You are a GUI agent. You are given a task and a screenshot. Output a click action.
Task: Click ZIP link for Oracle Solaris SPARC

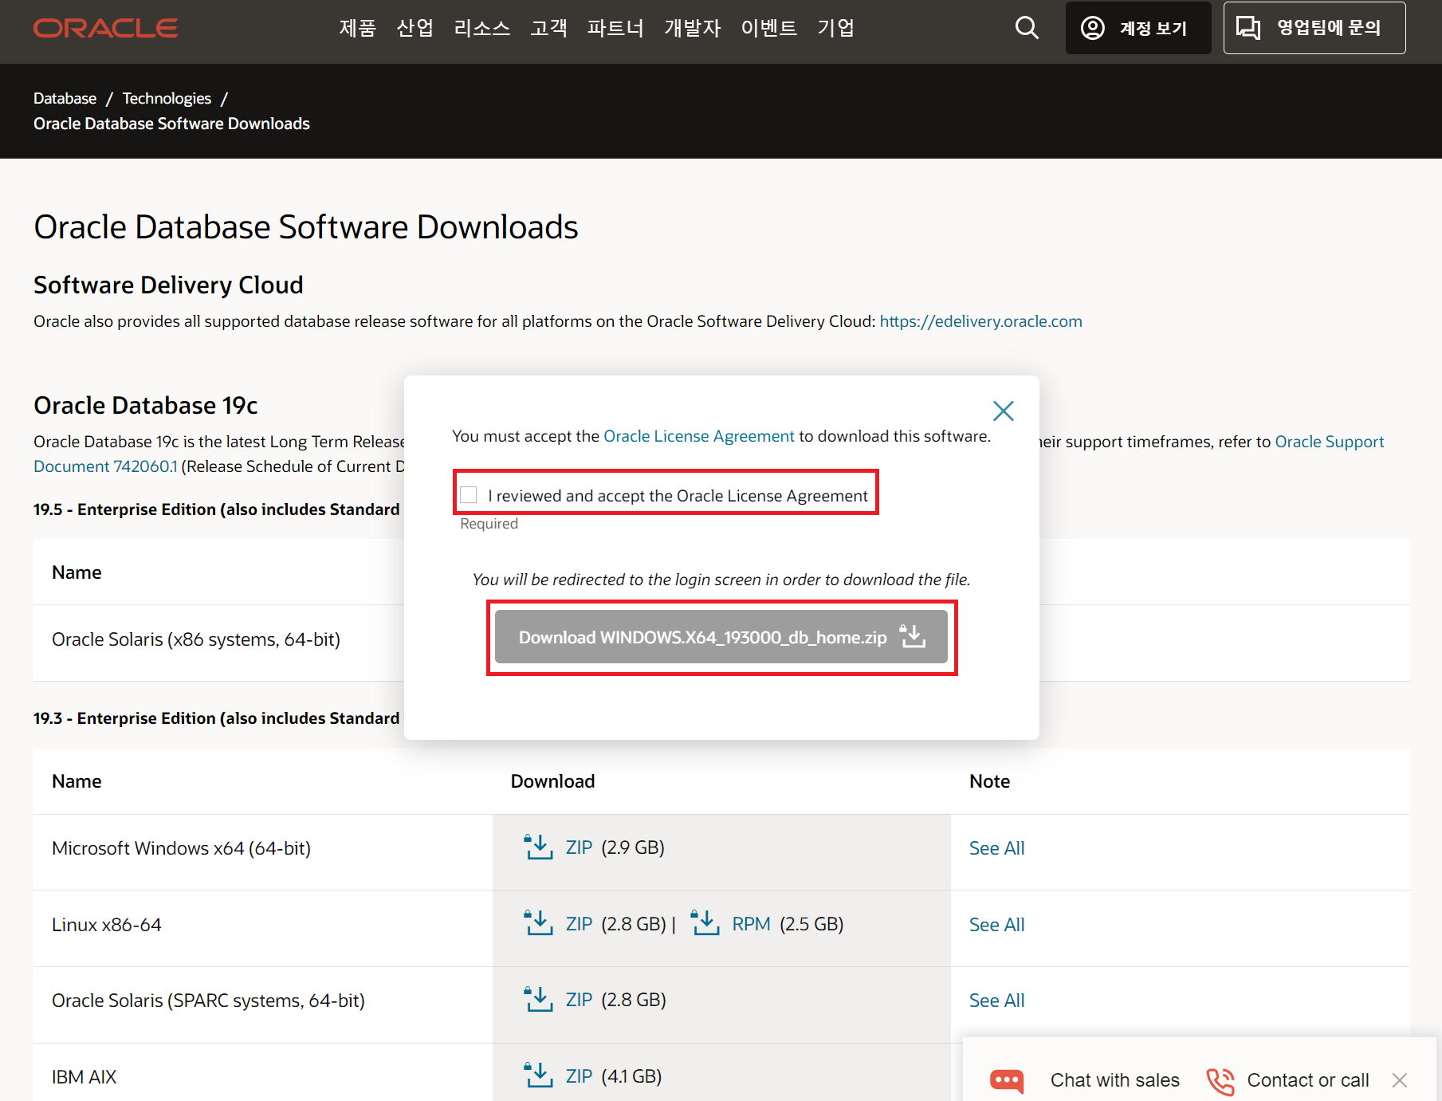(x=580, y=1000)
